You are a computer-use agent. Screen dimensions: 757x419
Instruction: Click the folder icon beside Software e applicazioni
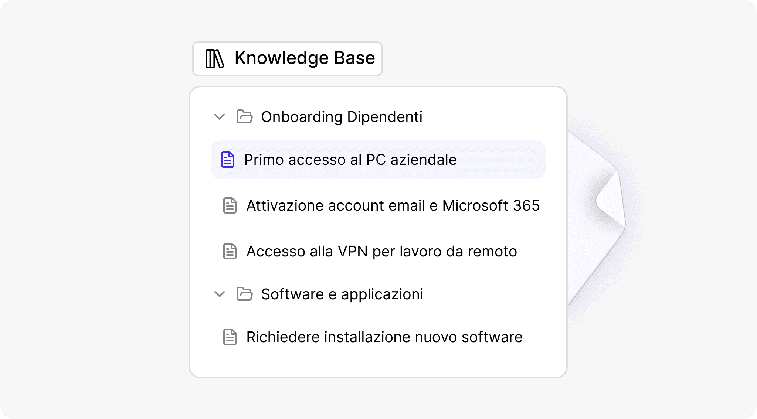coord(244,294)
